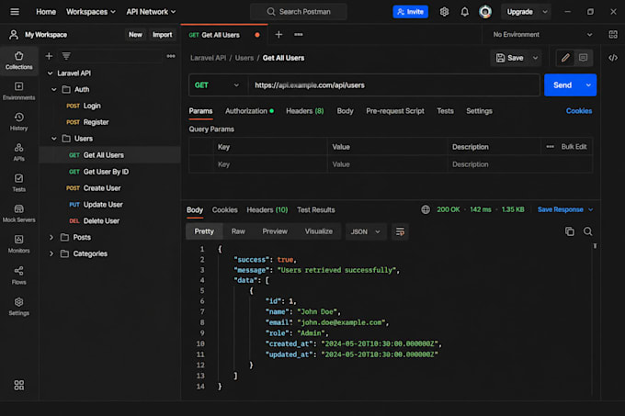The height and width of the screenshot is (416, 625).
Task: Click the filter icon in the collections panel
Action: click(x=66, y=56)
